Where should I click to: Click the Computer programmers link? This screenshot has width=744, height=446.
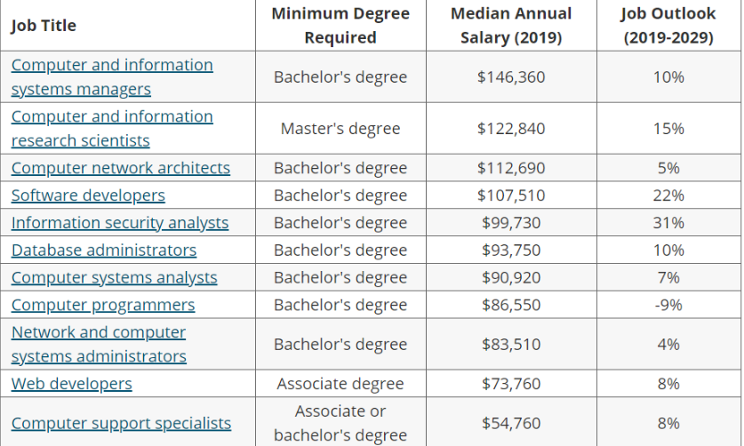coord(103,306)
